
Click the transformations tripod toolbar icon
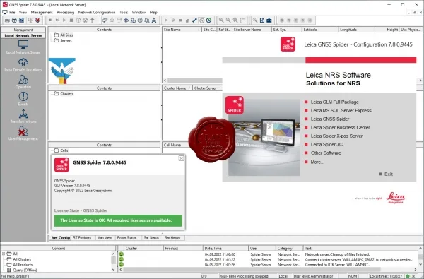pos(154,20)
